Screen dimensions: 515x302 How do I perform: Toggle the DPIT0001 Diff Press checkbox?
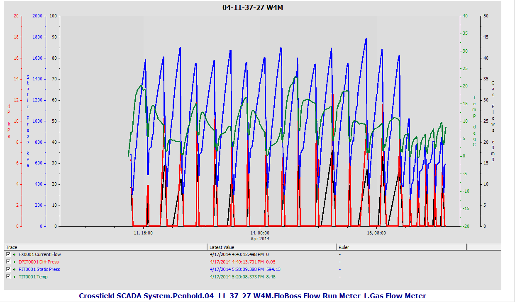(x=8, y=262)
